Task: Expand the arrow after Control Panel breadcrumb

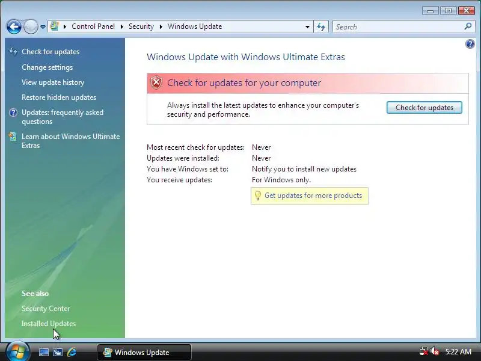Action: coord(122,26)
